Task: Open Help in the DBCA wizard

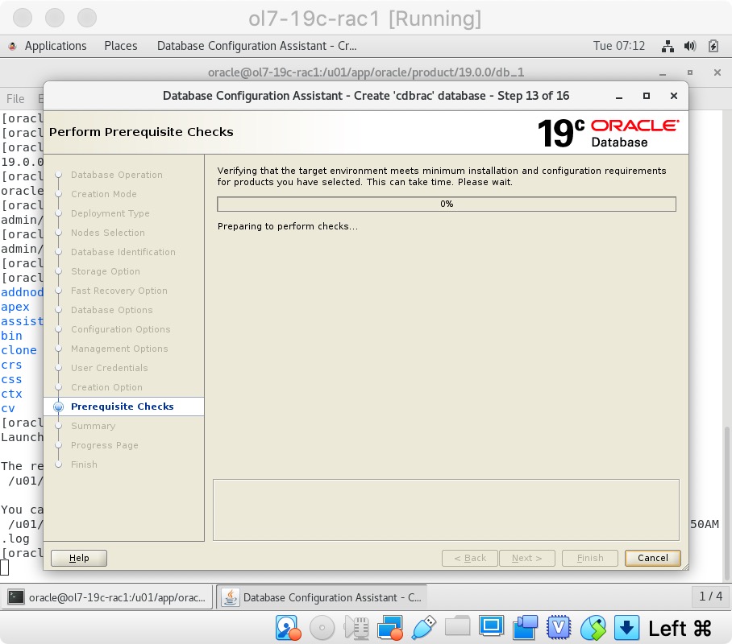Action: coord(79,558)
